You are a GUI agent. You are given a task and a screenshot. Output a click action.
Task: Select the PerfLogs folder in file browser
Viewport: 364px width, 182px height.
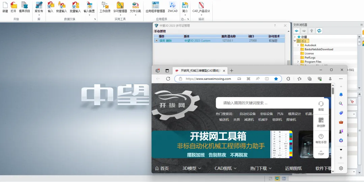click(310, 58)
